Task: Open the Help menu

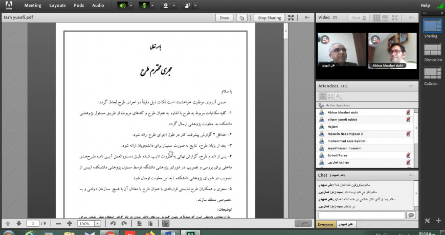Action: pyautogui.click(x=425, y=6)
